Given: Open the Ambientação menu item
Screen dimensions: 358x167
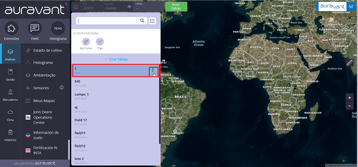Looking at the screenshot, I should click(45, 75).
